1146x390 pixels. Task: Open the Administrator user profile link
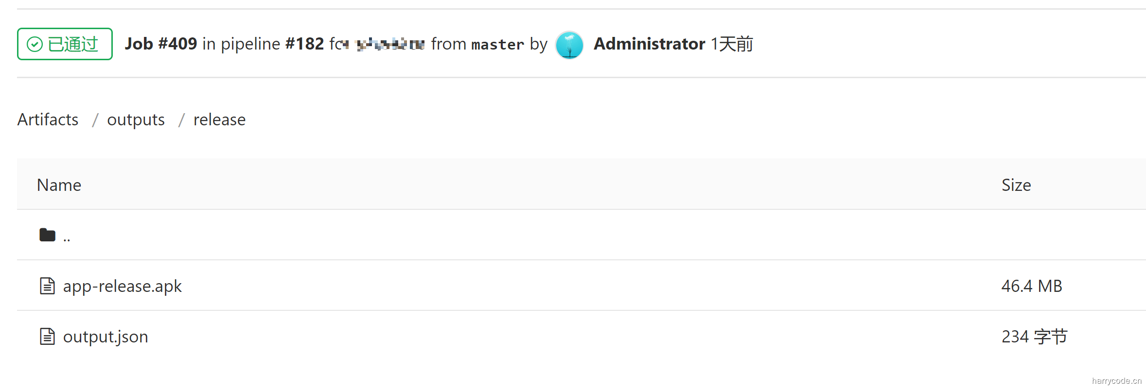pos(649,44)
